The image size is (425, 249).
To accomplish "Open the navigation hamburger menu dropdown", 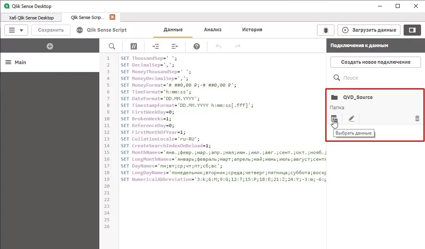I will coord(16,30).
